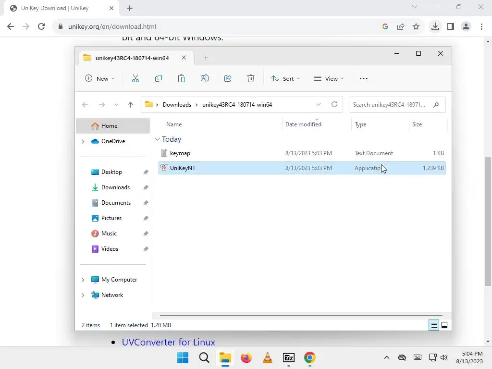The image size is (492, 369).
Task: Open Chrome three-dot menu
Action: [481, 27]
